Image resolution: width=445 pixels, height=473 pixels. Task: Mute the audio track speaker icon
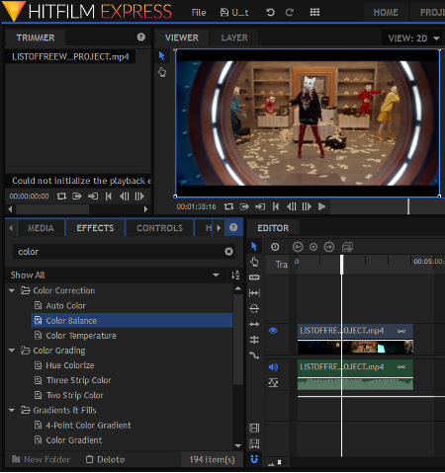click(x=273, y=367)
